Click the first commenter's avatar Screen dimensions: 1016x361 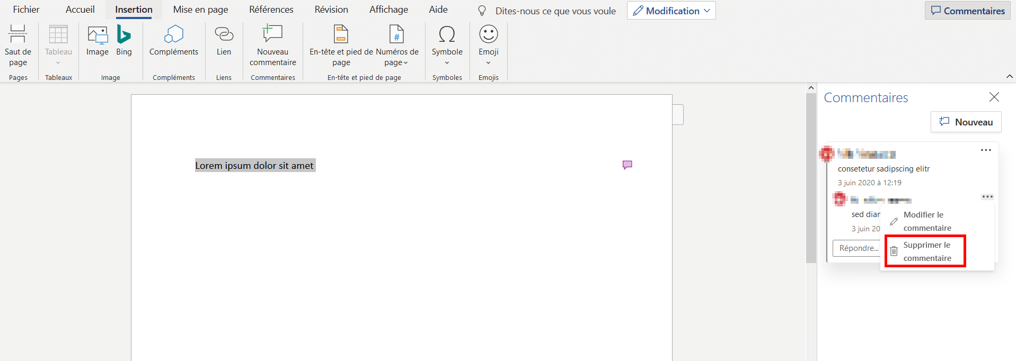pyautogui.click(x=827, y=154)
